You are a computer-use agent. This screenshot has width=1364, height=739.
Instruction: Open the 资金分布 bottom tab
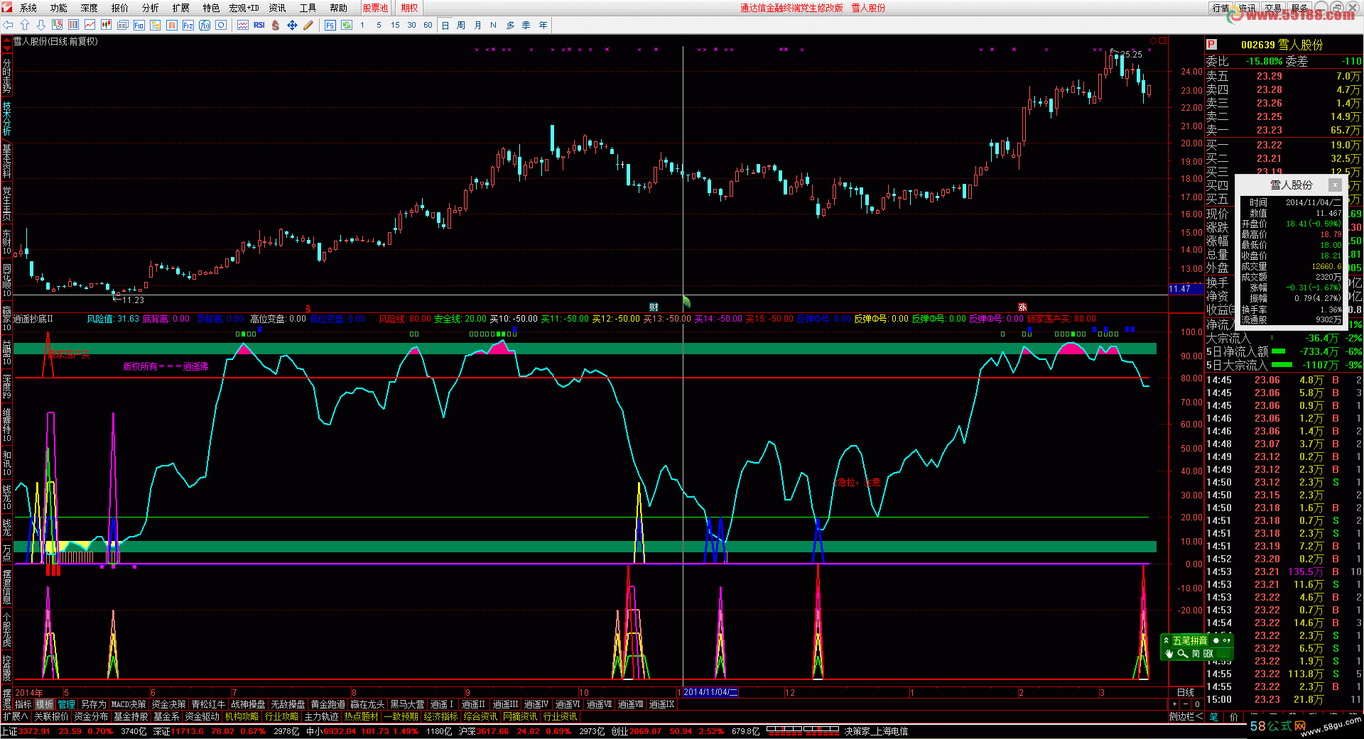pyautogui.click(x=91, y=716)
